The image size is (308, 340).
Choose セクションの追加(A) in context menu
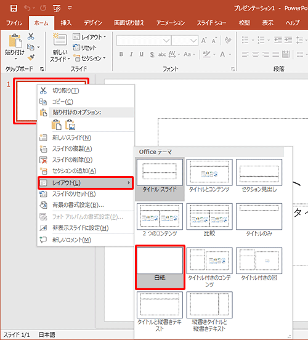86,171
